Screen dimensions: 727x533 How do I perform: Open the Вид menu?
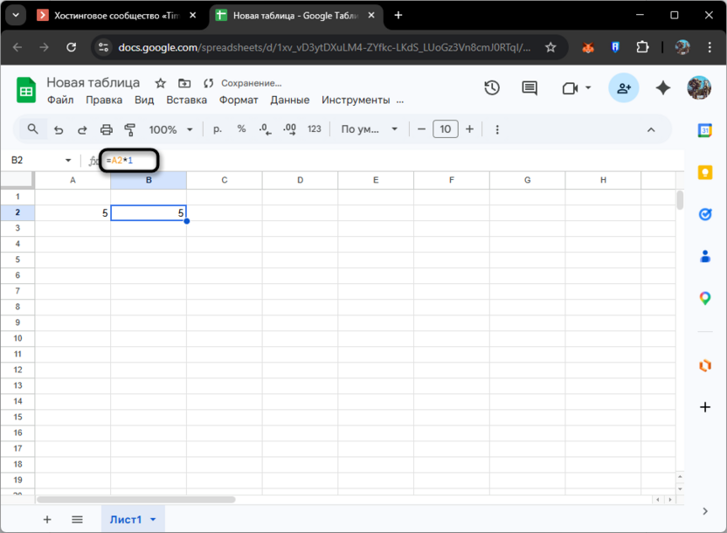(x=144, y=100)
